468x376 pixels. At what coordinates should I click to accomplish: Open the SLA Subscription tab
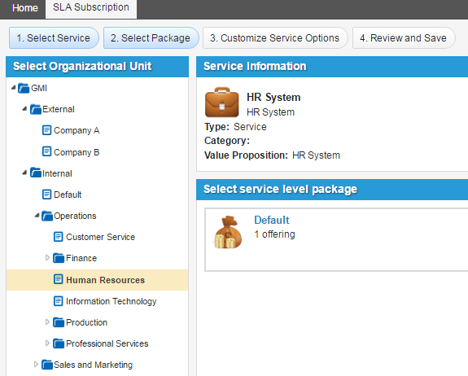pos(91,8)
